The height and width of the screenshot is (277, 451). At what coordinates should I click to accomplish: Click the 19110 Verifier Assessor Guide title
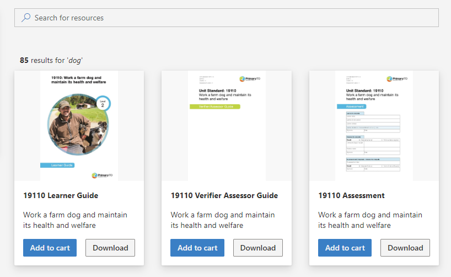click(224, 195)
